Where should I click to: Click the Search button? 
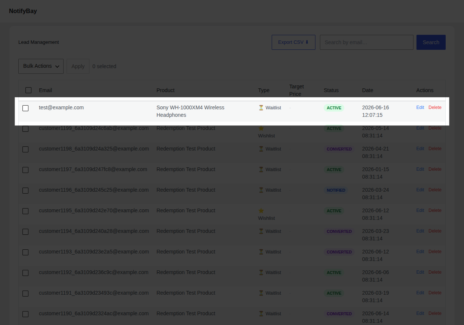[x=431, y=42]
